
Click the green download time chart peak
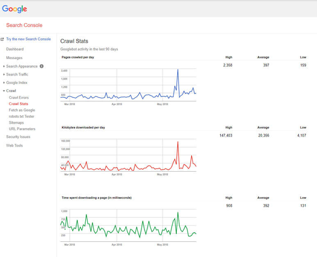pos(178,213)
